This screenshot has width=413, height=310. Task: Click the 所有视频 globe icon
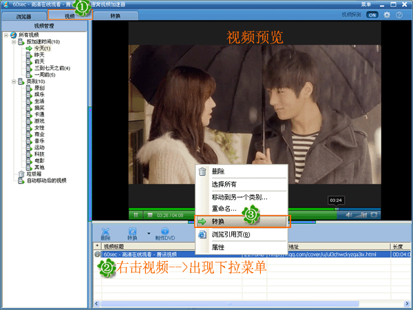click(x=14, y=35)
